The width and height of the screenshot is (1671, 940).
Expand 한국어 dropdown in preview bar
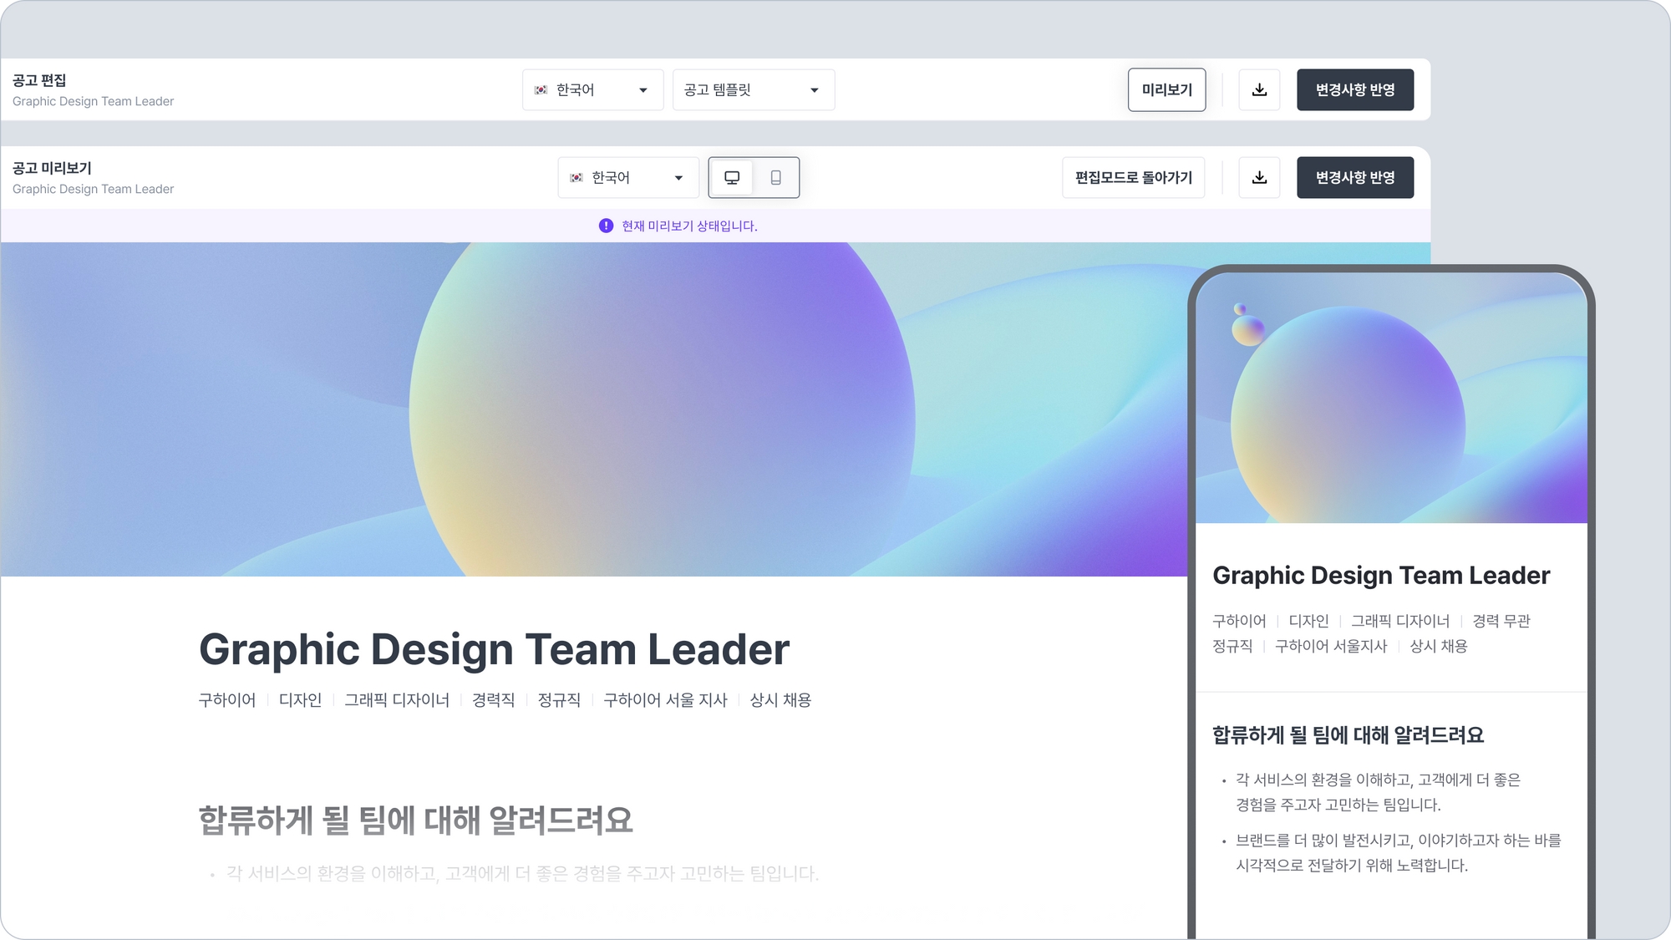point(627,178)
